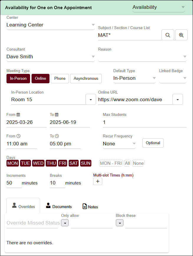Toggle the In-Person meeting type
Image resolution: width=193 pixels, height=256 pixels.
click(x=18, y=79)
